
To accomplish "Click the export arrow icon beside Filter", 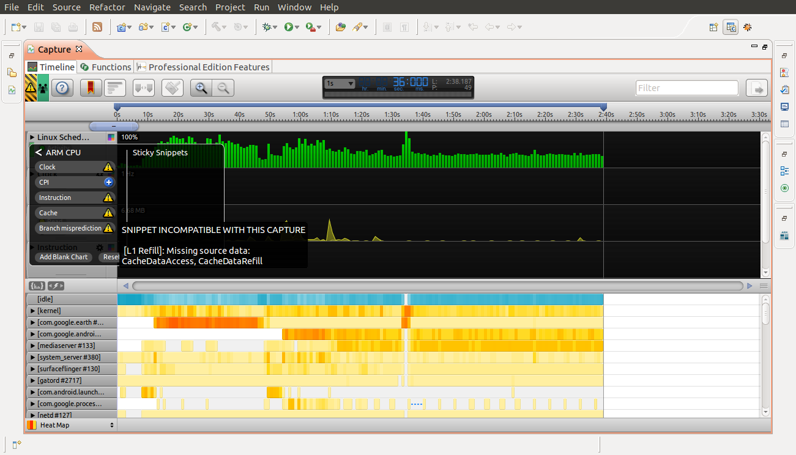I will 757,88.
